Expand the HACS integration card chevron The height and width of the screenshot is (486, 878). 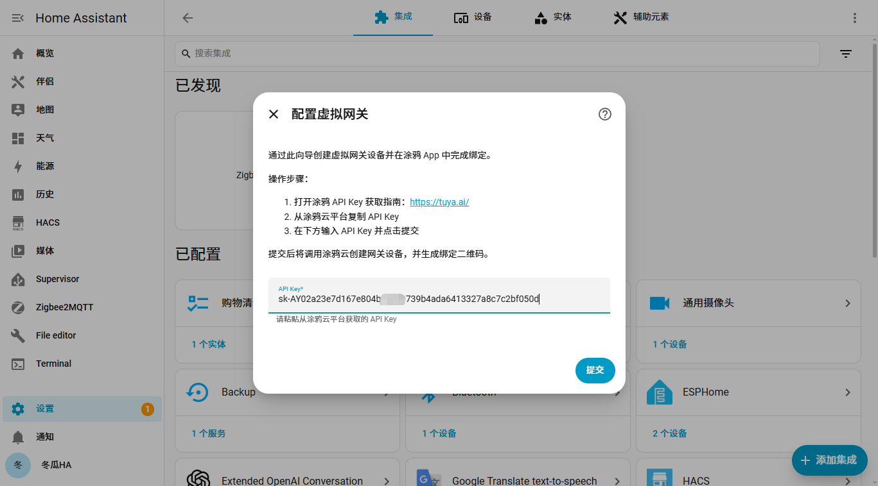pos(848,481)
